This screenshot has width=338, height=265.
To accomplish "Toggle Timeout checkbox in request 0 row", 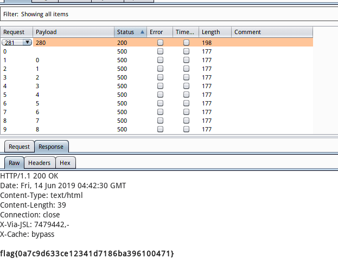I will pyautogui.click(x=186, y=51).
